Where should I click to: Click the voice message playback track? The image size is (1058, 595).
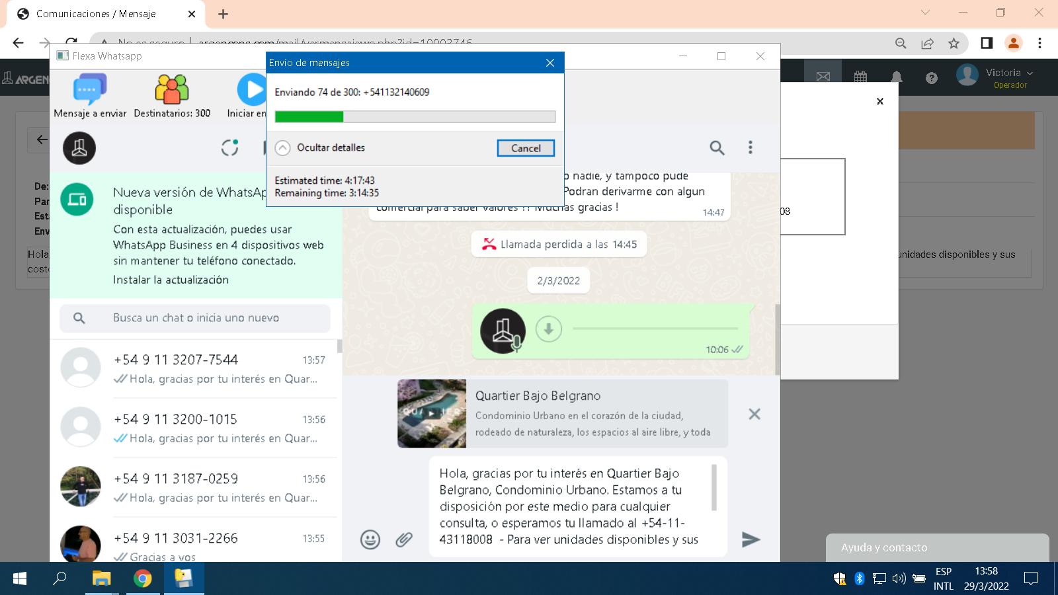coord(655,329)
